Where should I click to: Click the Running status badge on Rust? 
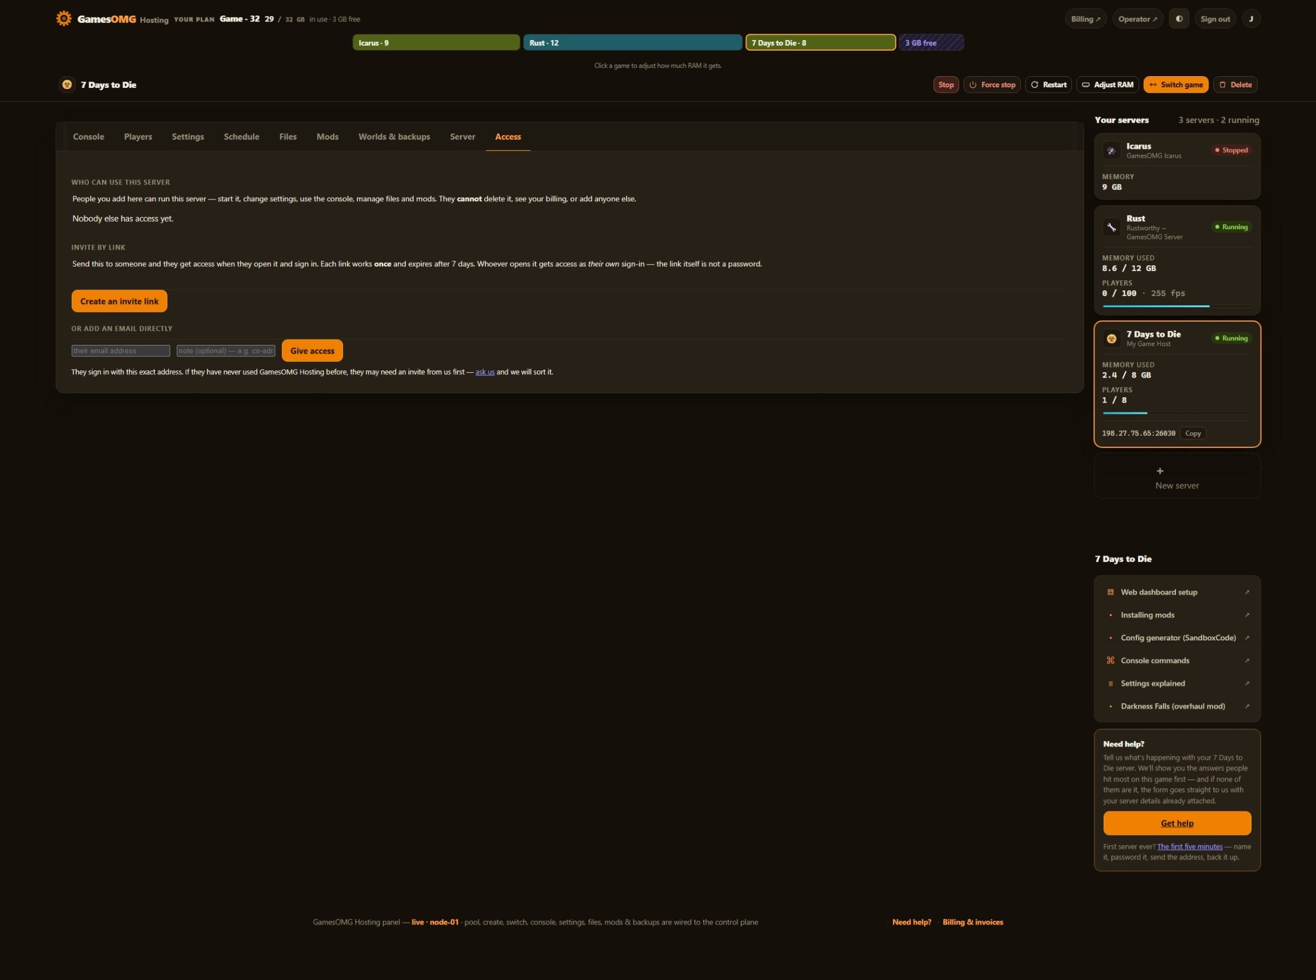[1231, 227]
